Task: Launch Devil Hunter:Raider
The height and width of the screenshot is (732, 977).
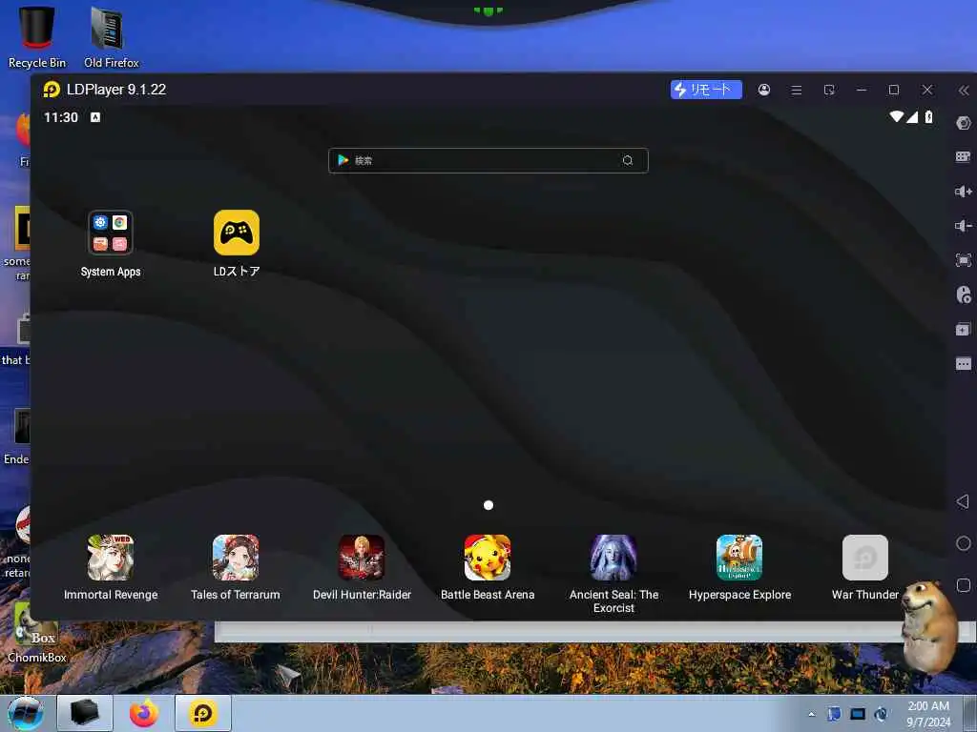Action: click(362, 558)
